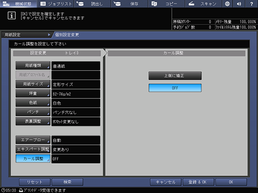This screenshot has height=193, width=258.
Task: Click the トレイ3 tray header
Action: click(x=72, y=53)
